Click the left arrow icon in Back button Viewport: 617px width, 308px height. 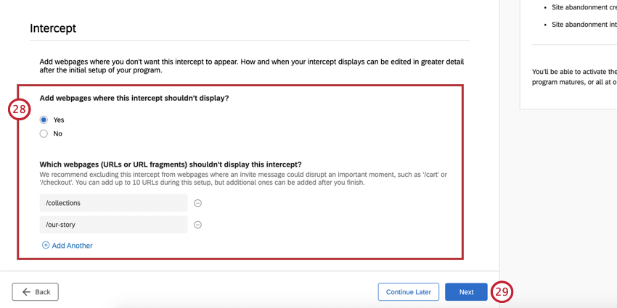tap(26, 292)
